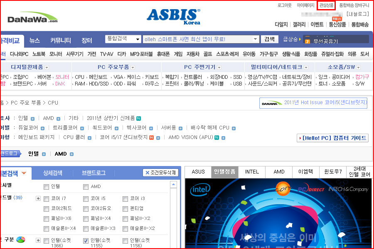Click the plus icon beside 트리플코어
Viewport: 374px width, 249px height.
click(x=82, y=128)
